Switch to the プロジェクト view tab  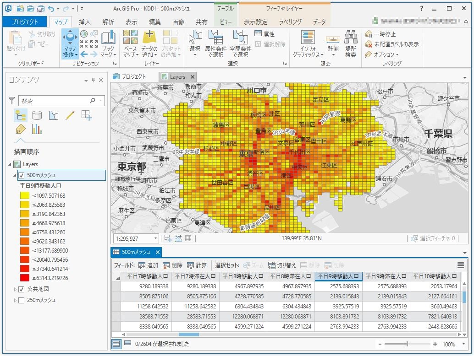[129, 76]
